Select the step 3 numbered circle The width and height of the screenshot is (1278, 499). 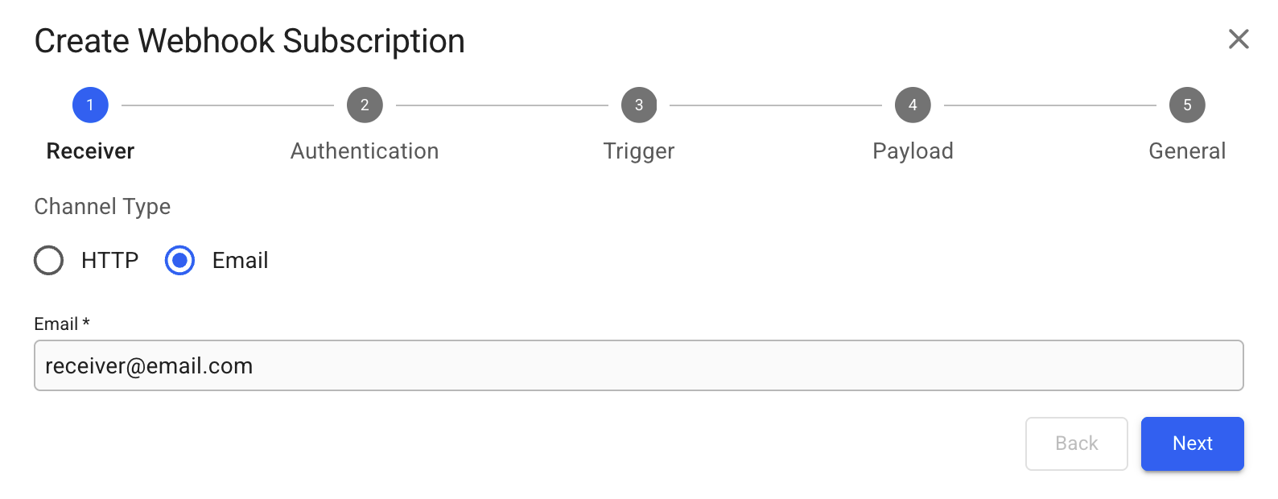[x=639, y=105]
